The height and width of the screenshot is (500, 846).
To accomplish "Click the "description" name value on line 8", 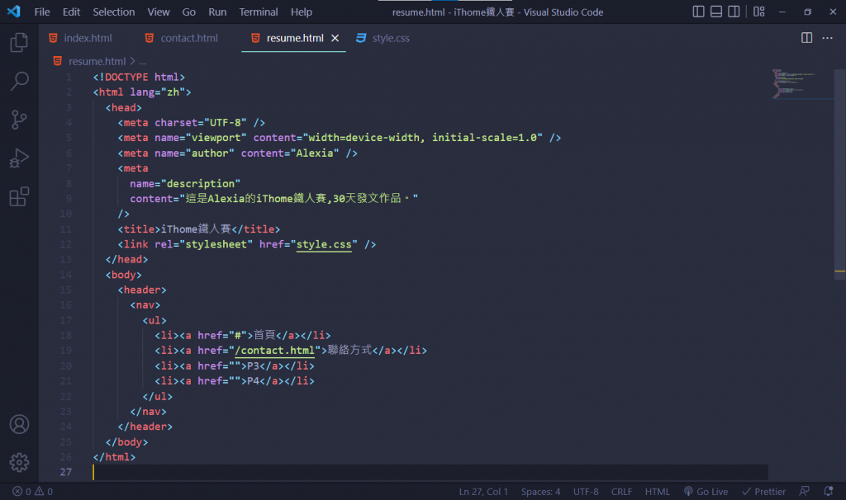I will click(x=201, y=184).
